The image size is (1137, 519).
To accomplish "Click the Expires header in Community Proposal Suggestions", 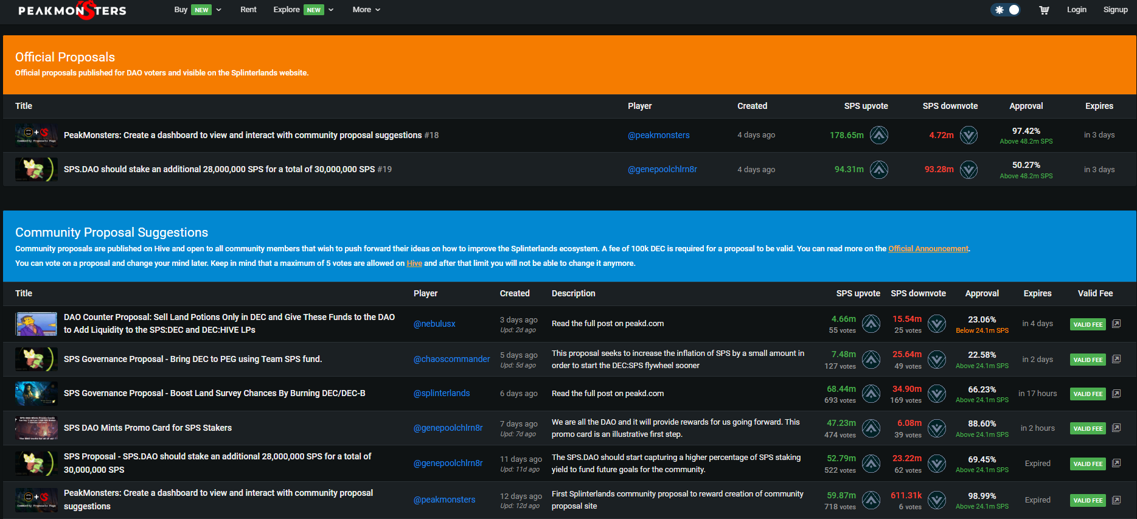I will [x=1037, y=293].
